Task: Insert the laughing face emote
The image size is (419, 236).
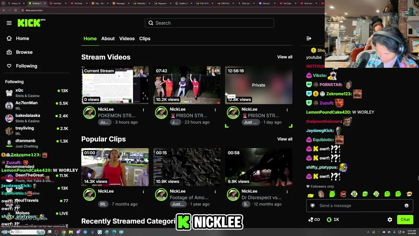Action: coord(321,194)
